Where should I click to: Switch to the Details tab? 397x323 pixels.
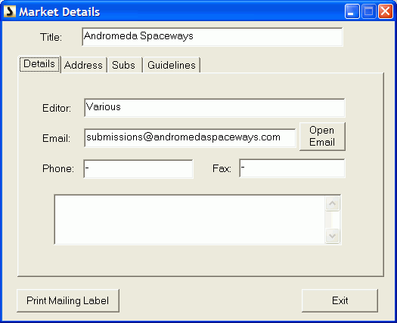tap(39, 64)
